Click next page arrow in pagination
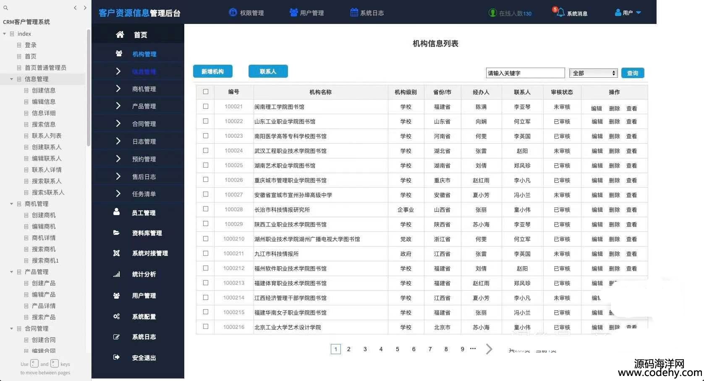 click(x=489, y=349)
